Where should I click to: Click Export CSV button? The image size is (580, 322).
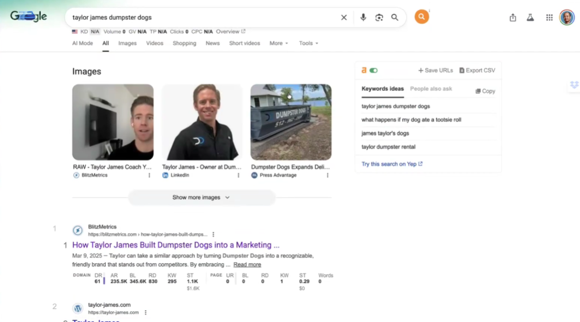click(x=477, y=71)
